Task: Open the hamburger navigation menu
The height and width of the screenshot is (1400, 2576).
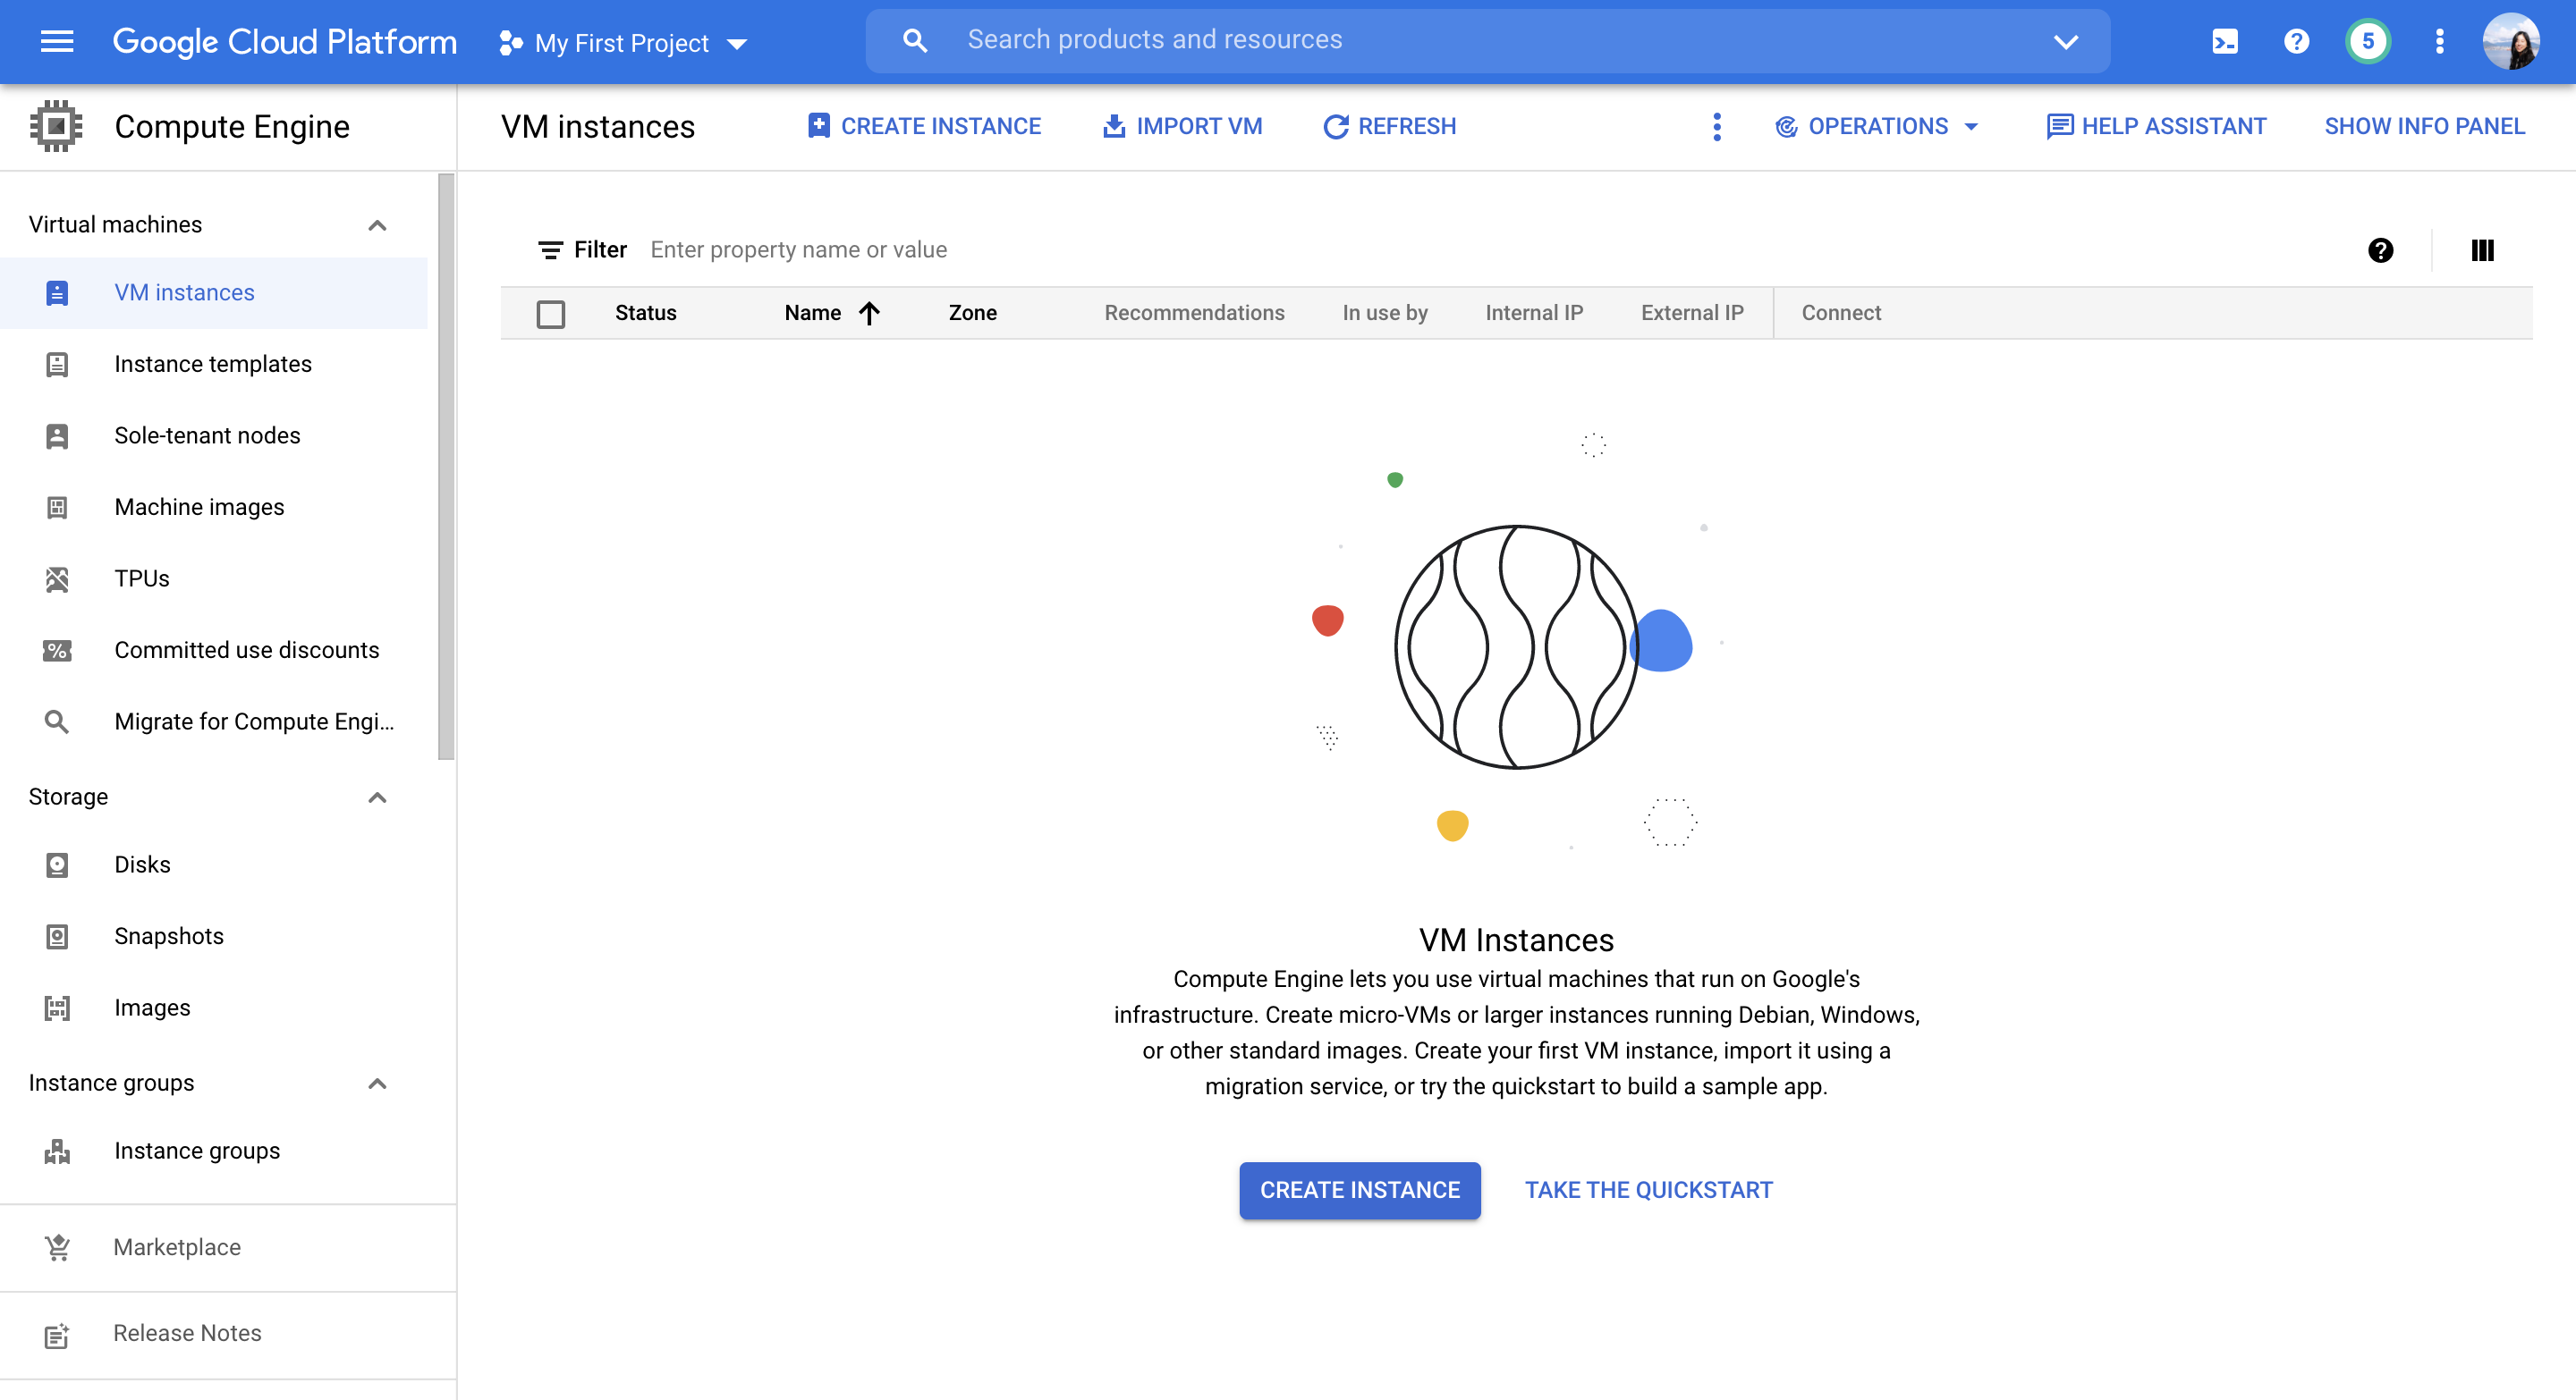Action: click(x=57, y=42)
